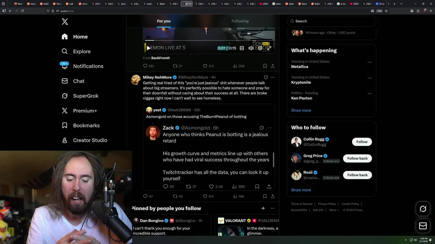This screenshot has height=244, width=435.
Task: Open the BackFromIt source link
Action: [160, 58]
